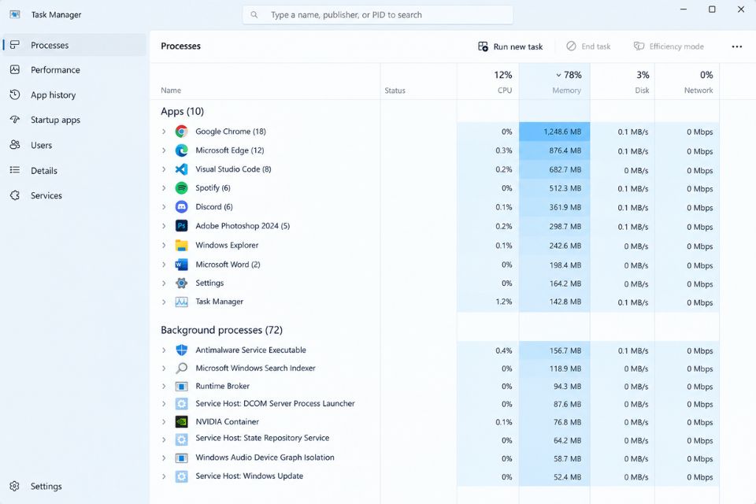Expand the Visual Studio Code process group

164,169
